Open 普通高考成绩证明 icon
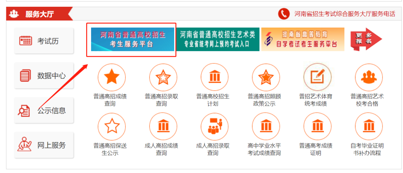The height and width of the screenshot is (173, 403). click(x=318, y=126)
